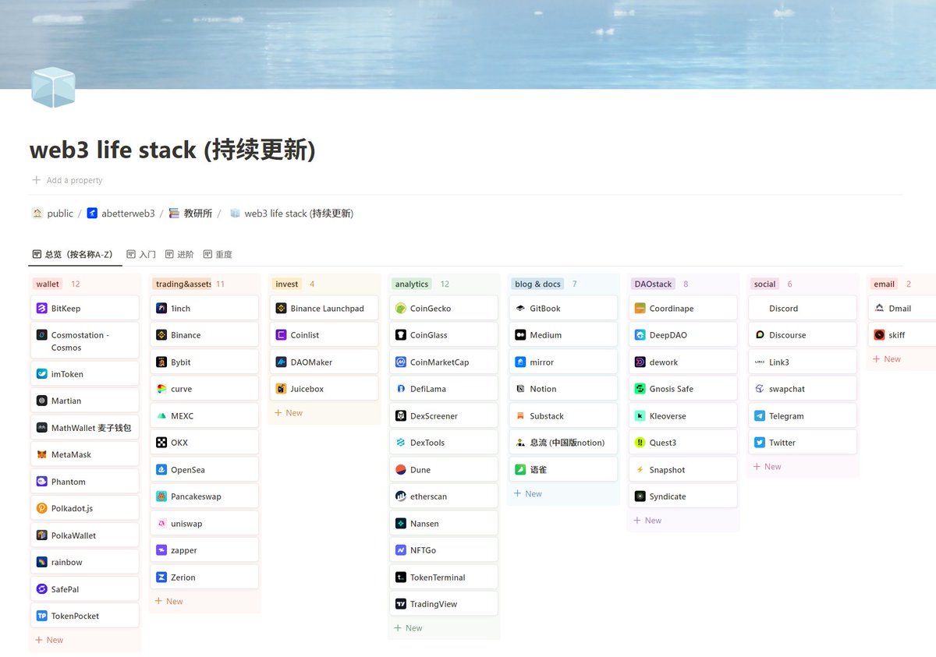Open the Cosmostation - Cosmos card
This screenshot has width=936, height=657.
[85, 341]
